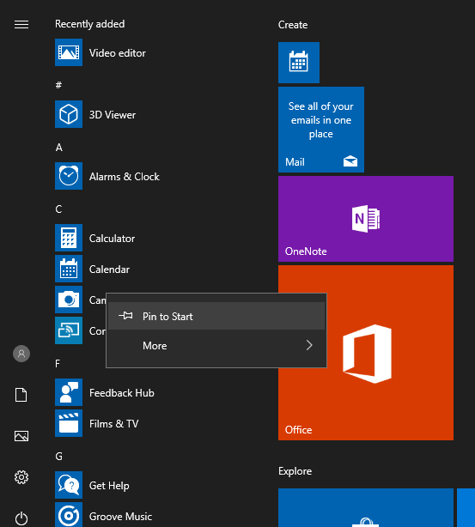The image size is (475, 527).
Task: Click the OneNote tile label
Action: coord(306,251)
